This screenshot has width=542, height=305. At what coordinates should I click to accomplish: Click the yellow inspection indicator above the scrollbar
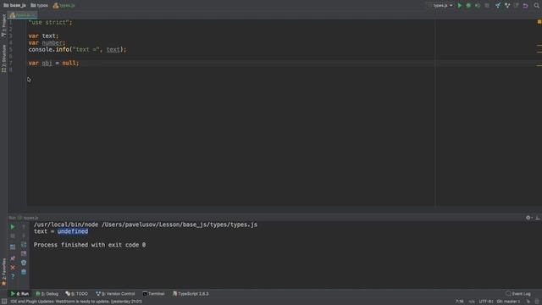[x=539, y=22]
